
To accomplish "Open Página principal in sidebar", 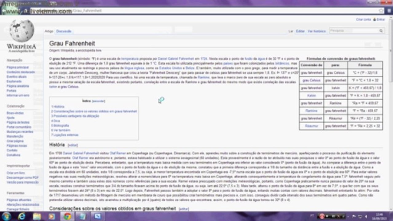I will click(x=18, y=67).
